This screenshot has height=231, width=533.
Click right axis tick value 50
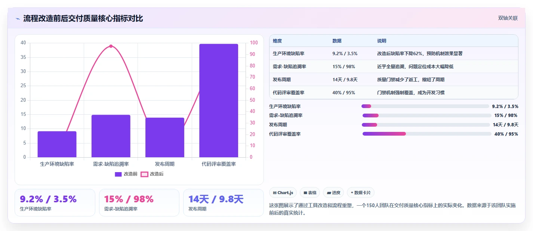pyautogui.click(x=252, y=100)
